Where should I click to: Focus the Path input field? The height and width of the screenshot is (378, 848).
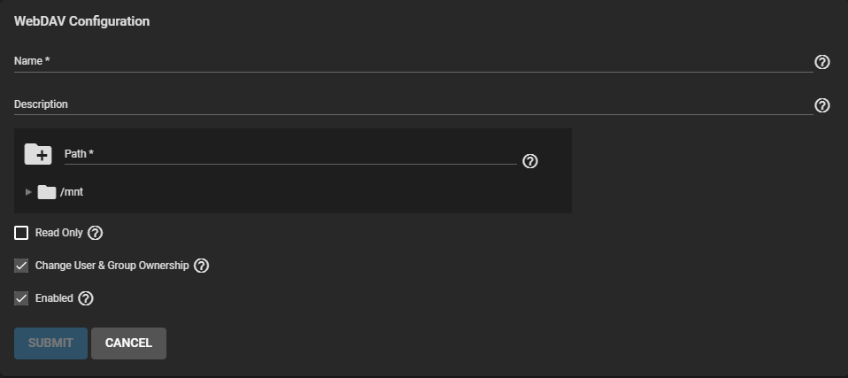click(290, 154)
